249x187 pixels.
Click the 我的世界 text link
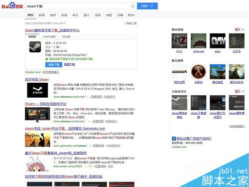[x=179, y=82]
